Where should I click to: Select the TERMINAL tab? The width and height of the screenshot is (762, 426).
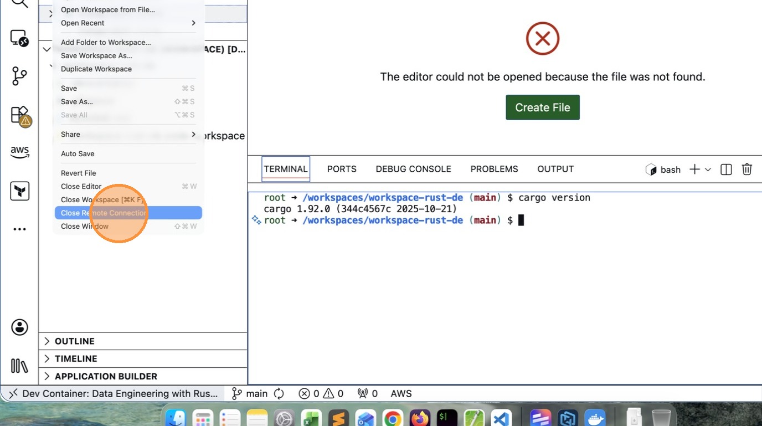pos(286,169)
